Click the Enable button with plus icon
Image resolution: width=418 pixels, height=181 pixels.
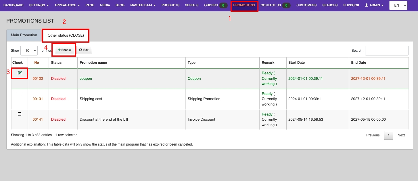pyautogui.click(x=64, y=50)
